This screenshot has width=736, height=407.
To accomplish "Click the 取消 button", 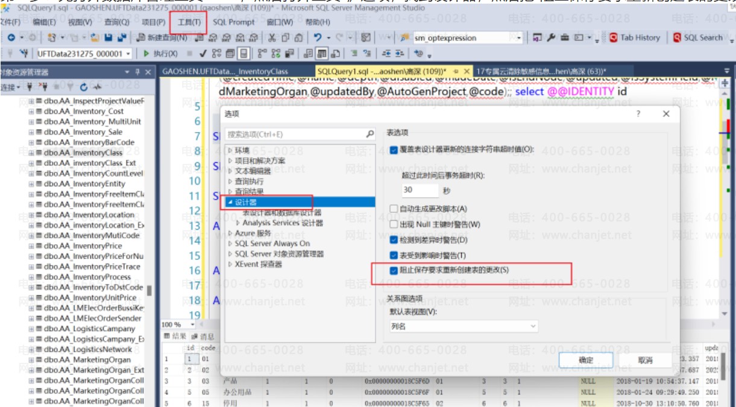I will 644,360.
